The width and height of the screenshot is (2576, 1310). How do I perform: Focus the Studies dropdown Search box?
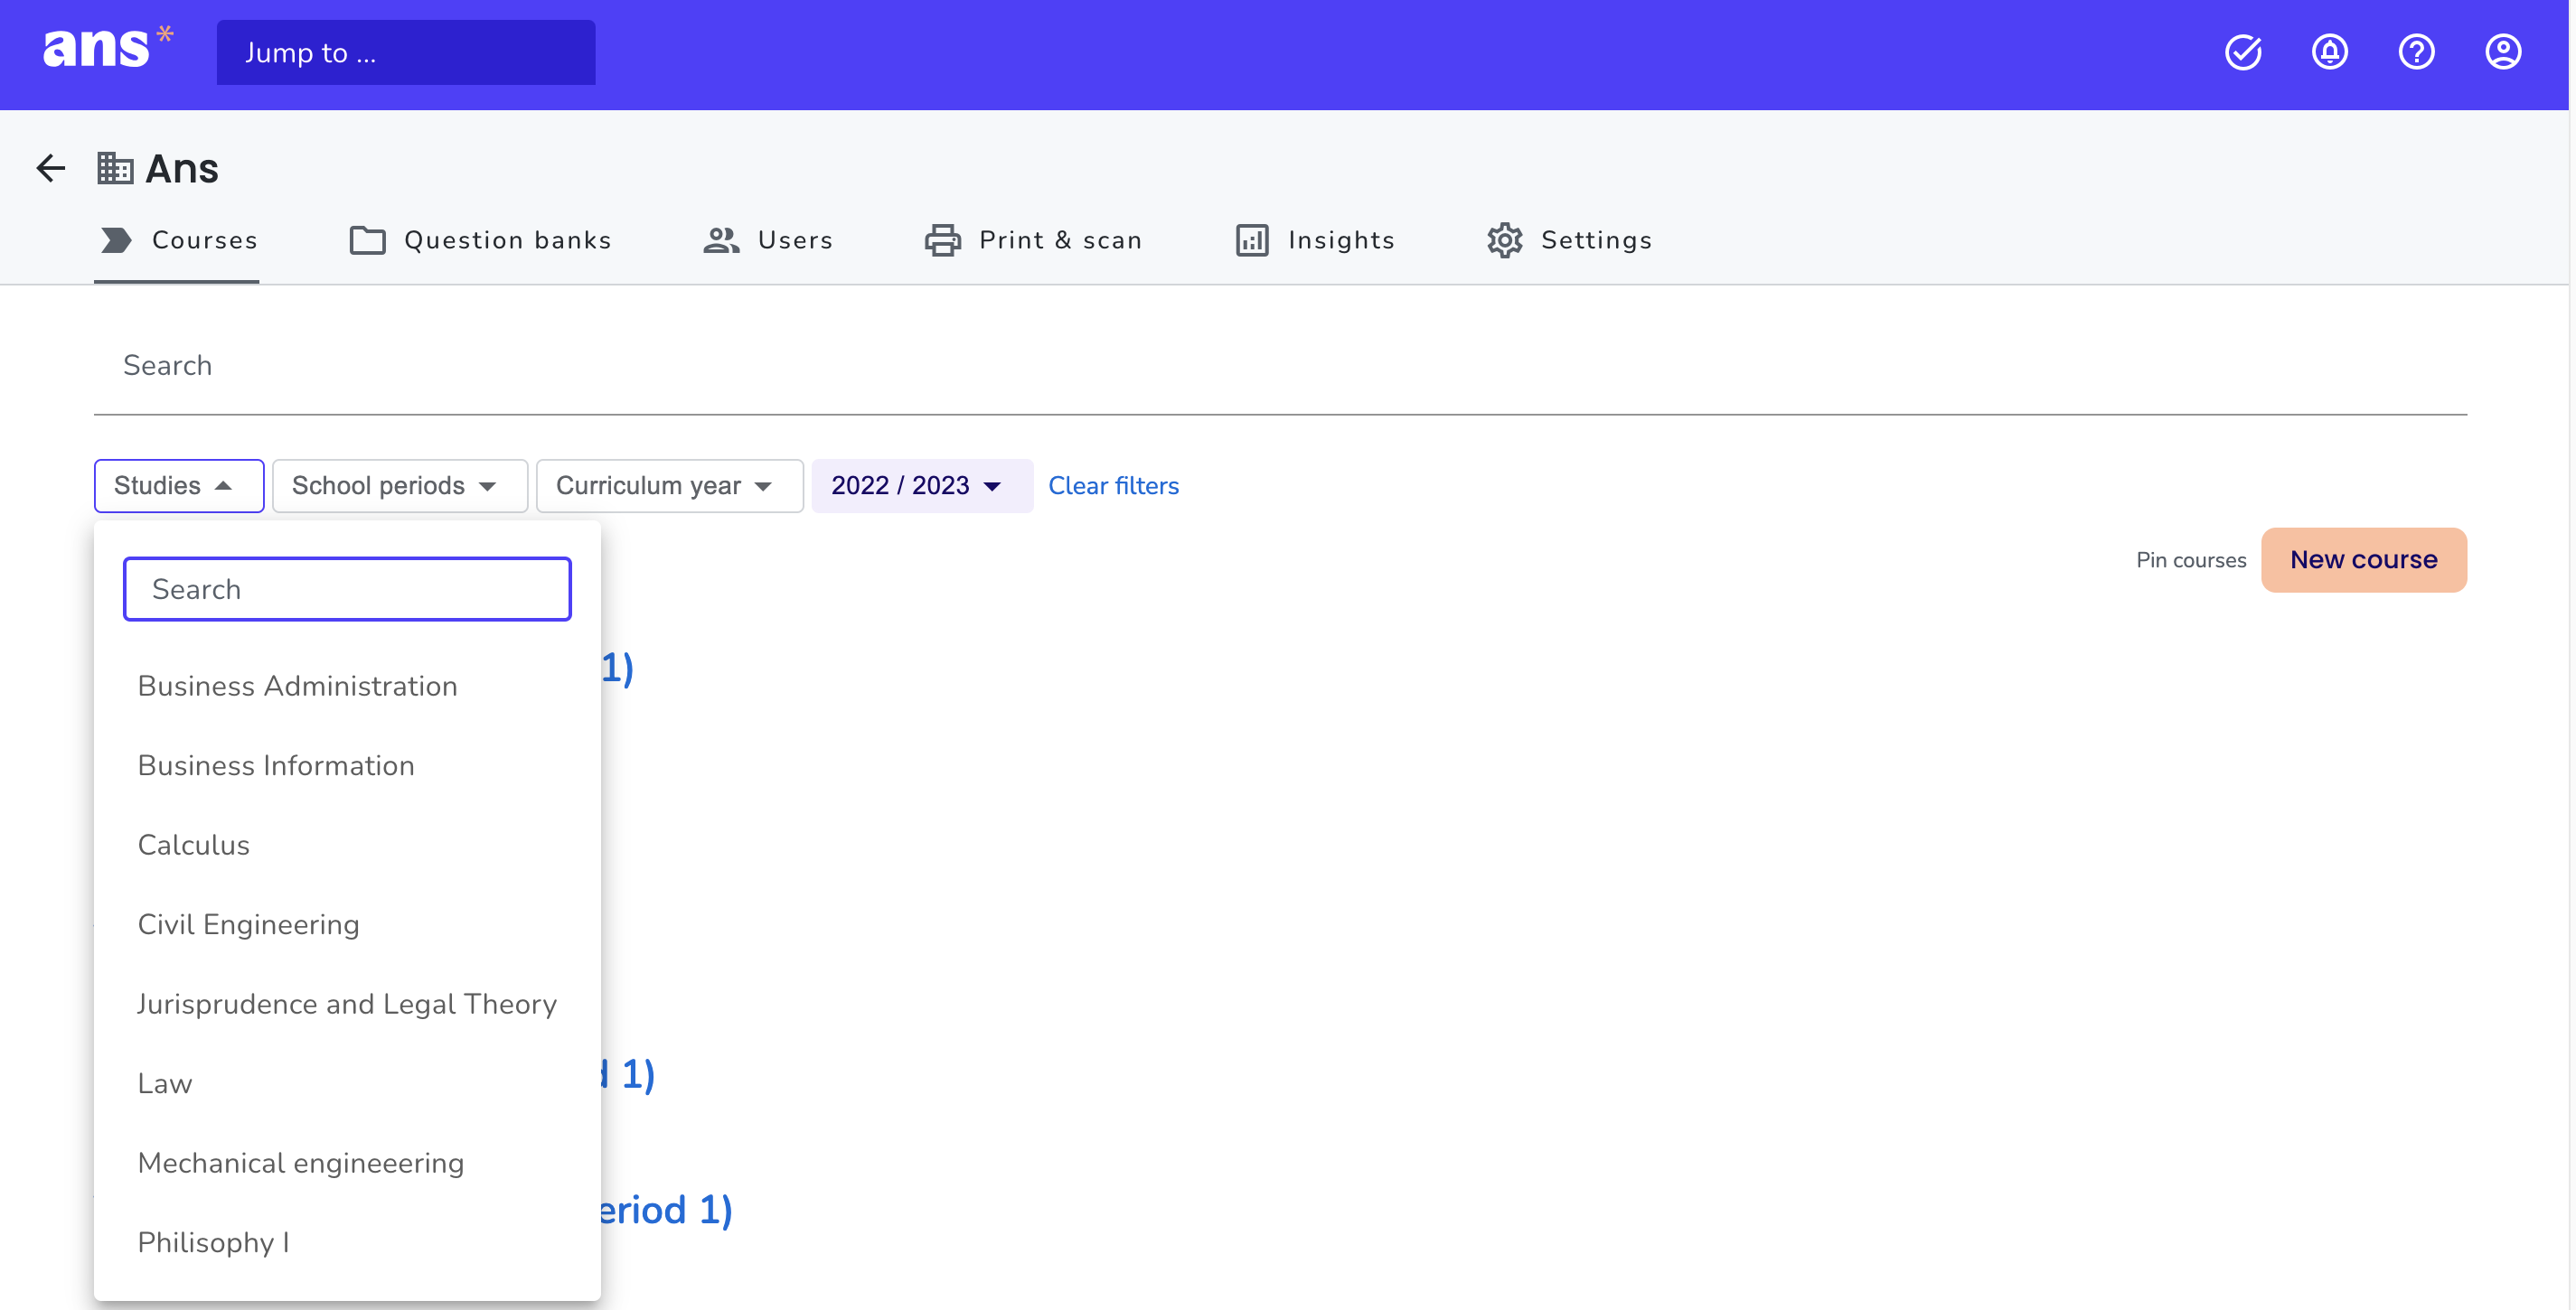347,588
